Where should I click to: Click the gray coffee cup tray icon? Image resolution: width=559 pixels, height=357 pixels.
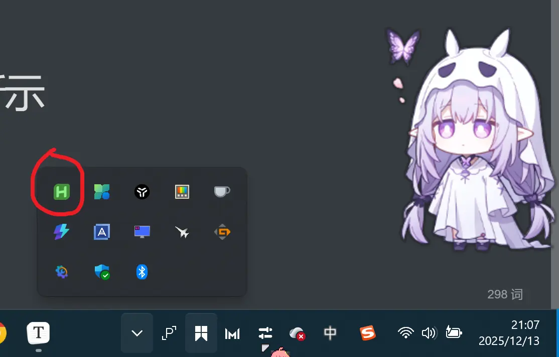click(222, 192)
